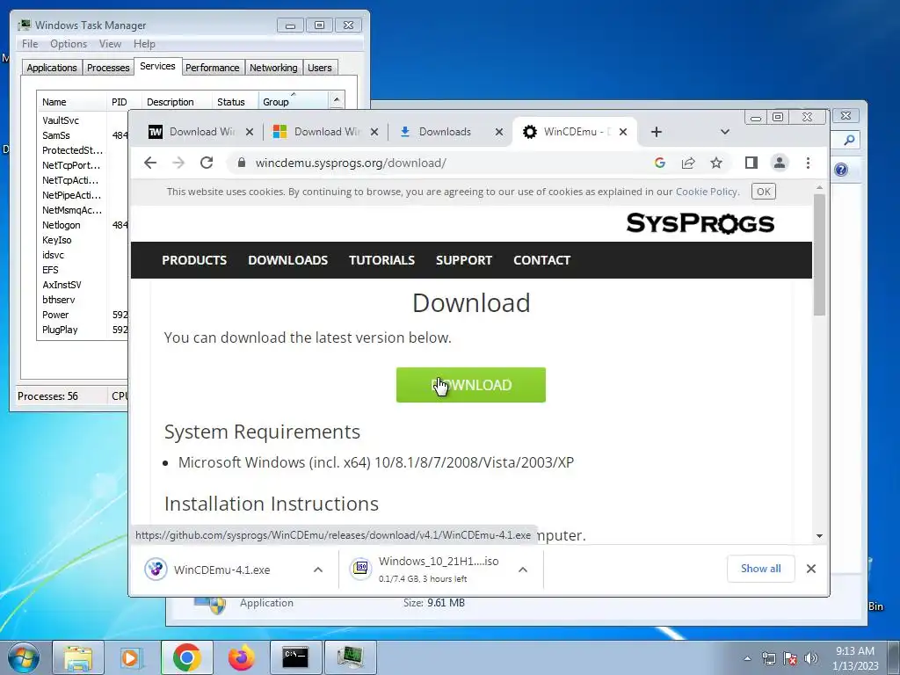Close the Chrome downloads bar
900x675 pixels.
[811, 569]
